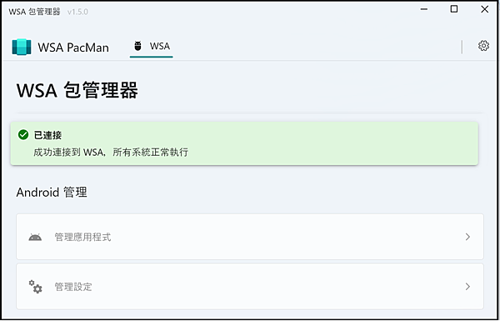The height and width of the screenshot is (321, 500).
Task: Expand 管理設定 with its chevron arrow
Action: point(467,286)
